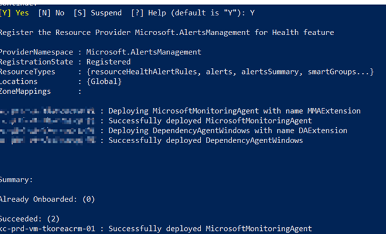Click the MMAExtension name text
This screenshot has height=234, width=386.
334,111
